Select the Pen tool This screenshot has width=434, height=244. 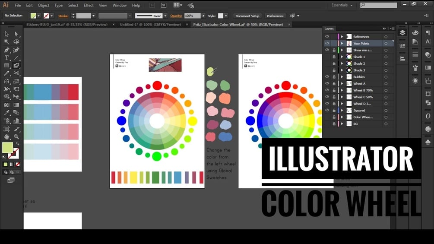click(x=6, y=50)
